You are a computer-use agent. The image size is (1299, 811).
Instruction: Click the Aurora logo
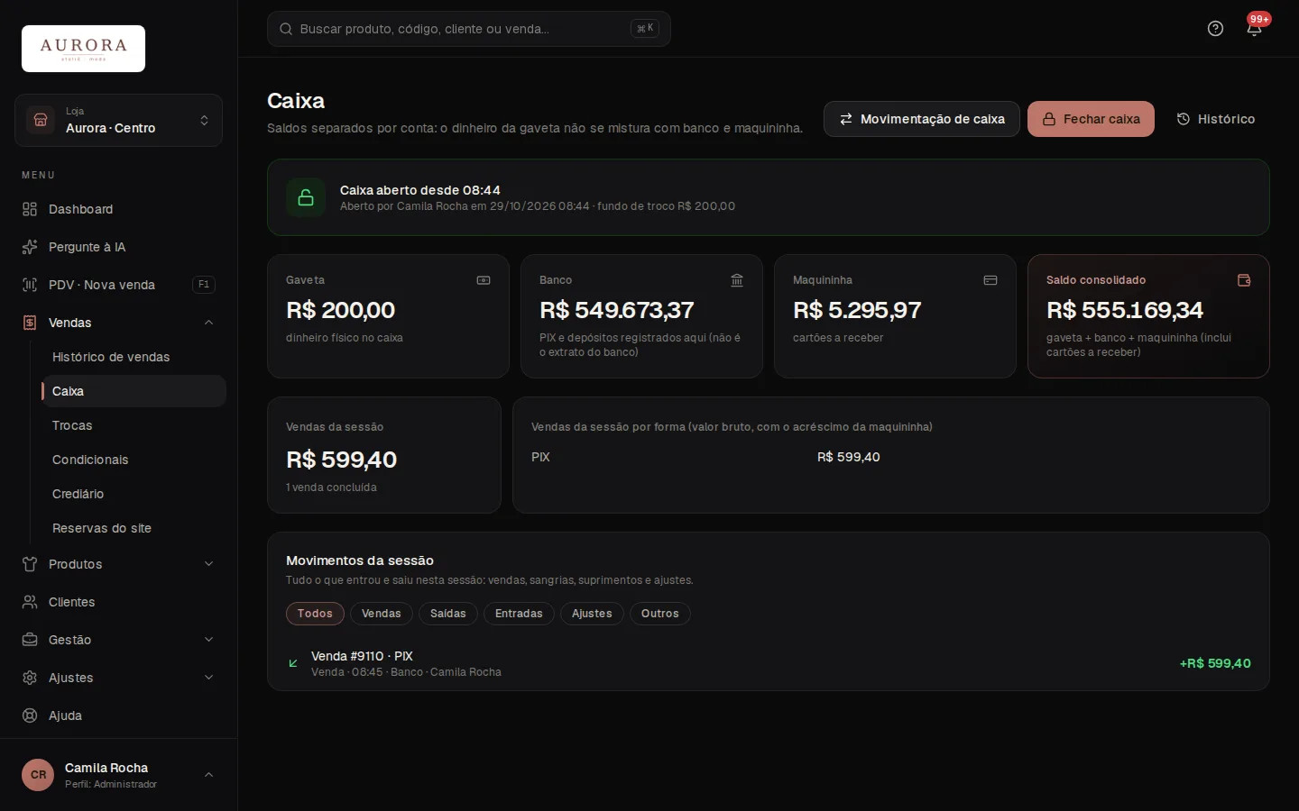[x=83, y=49]
